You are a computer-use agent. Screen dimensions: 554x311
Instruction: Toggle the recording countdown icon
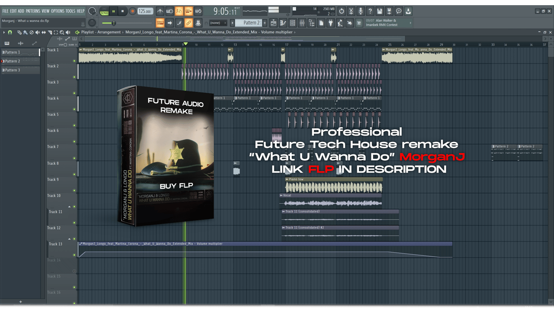(x=179, y=11)
